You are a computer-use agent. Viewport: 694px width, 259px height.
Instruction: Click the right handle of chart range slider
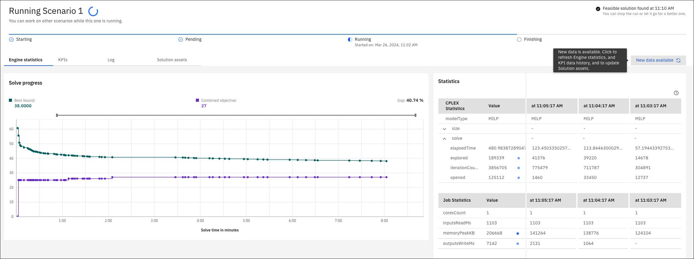(x=415, y=115)
